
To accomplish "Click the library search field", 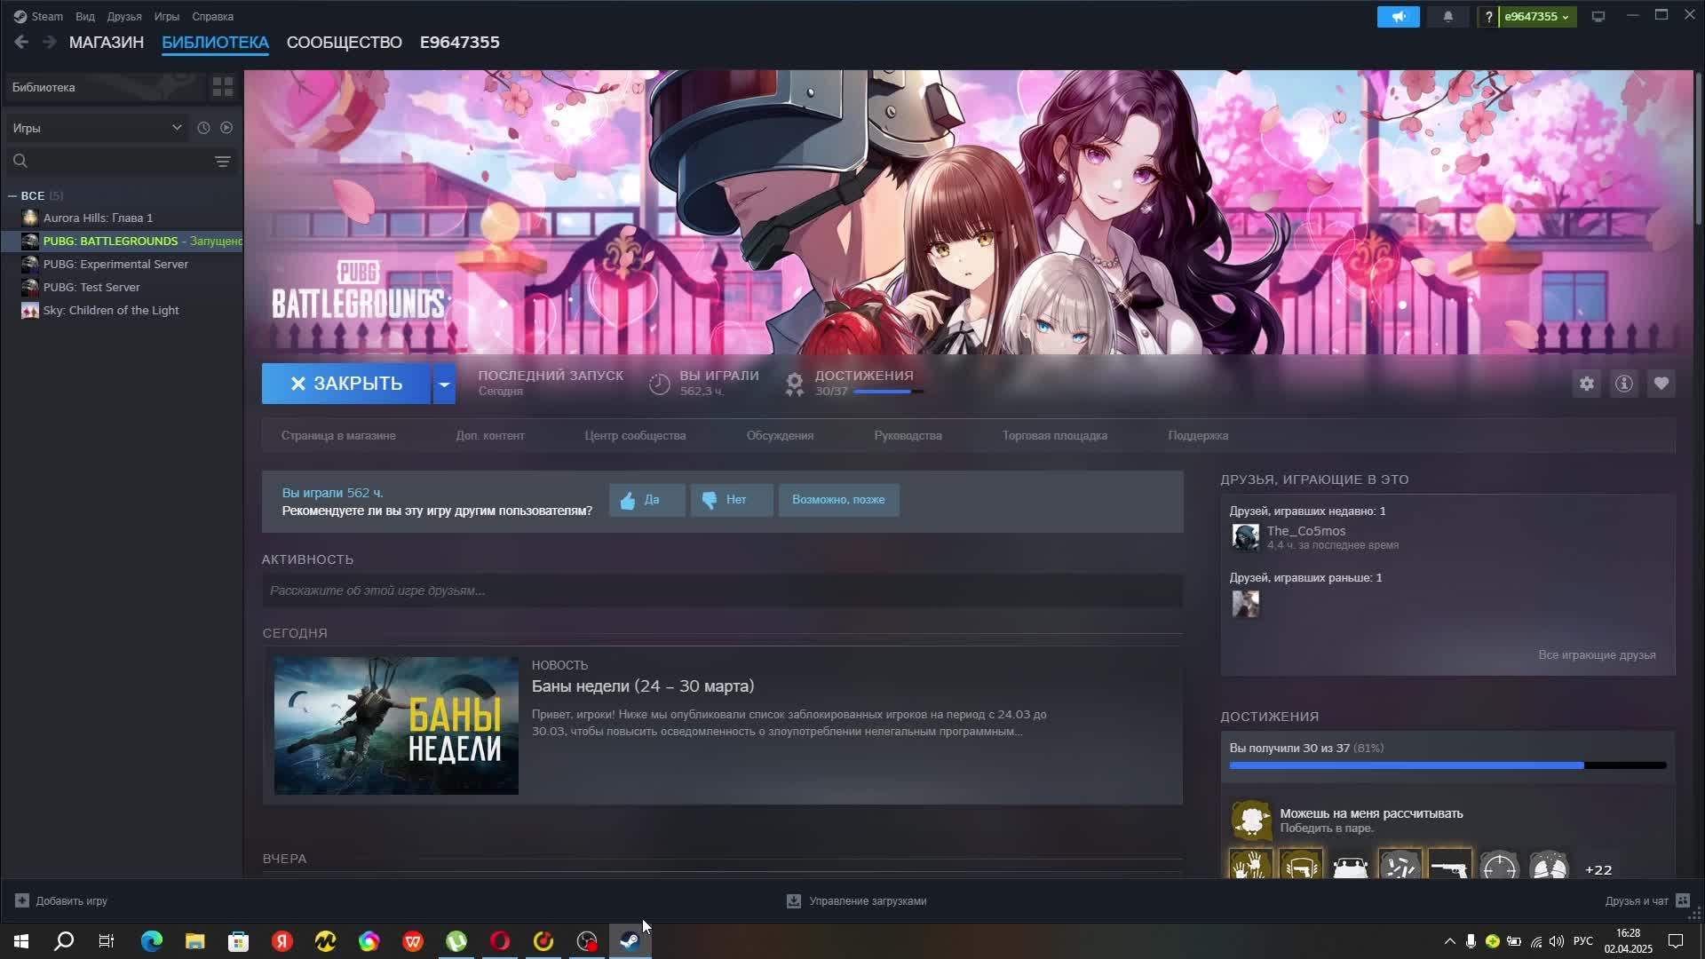I will (x=107, y=161).
